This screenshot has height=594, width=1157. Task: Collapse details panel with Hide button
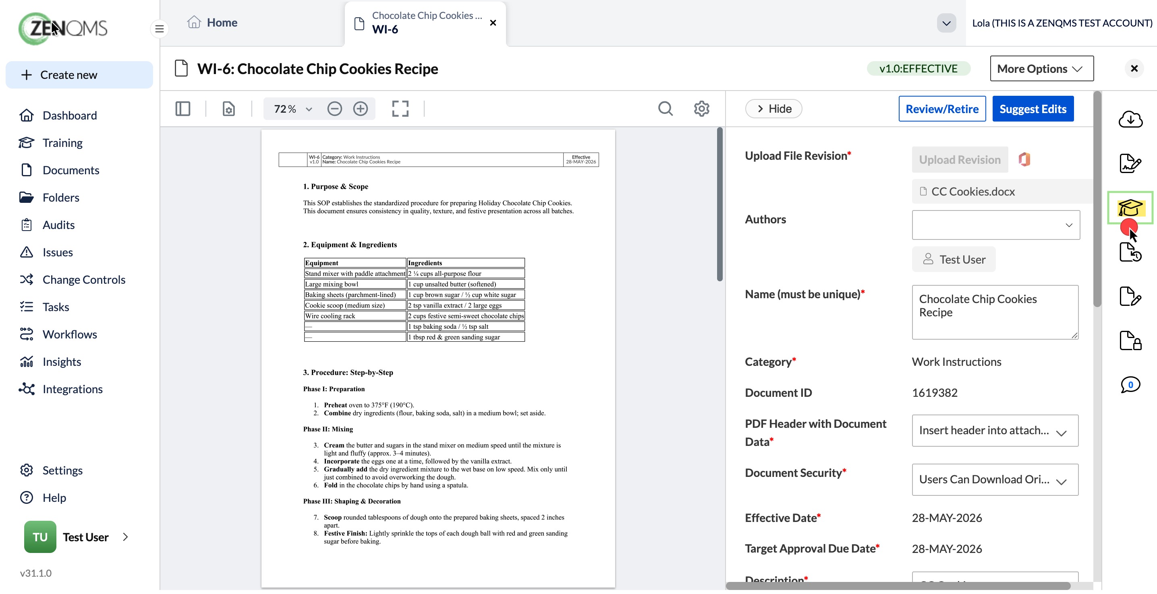click(773, 109)
